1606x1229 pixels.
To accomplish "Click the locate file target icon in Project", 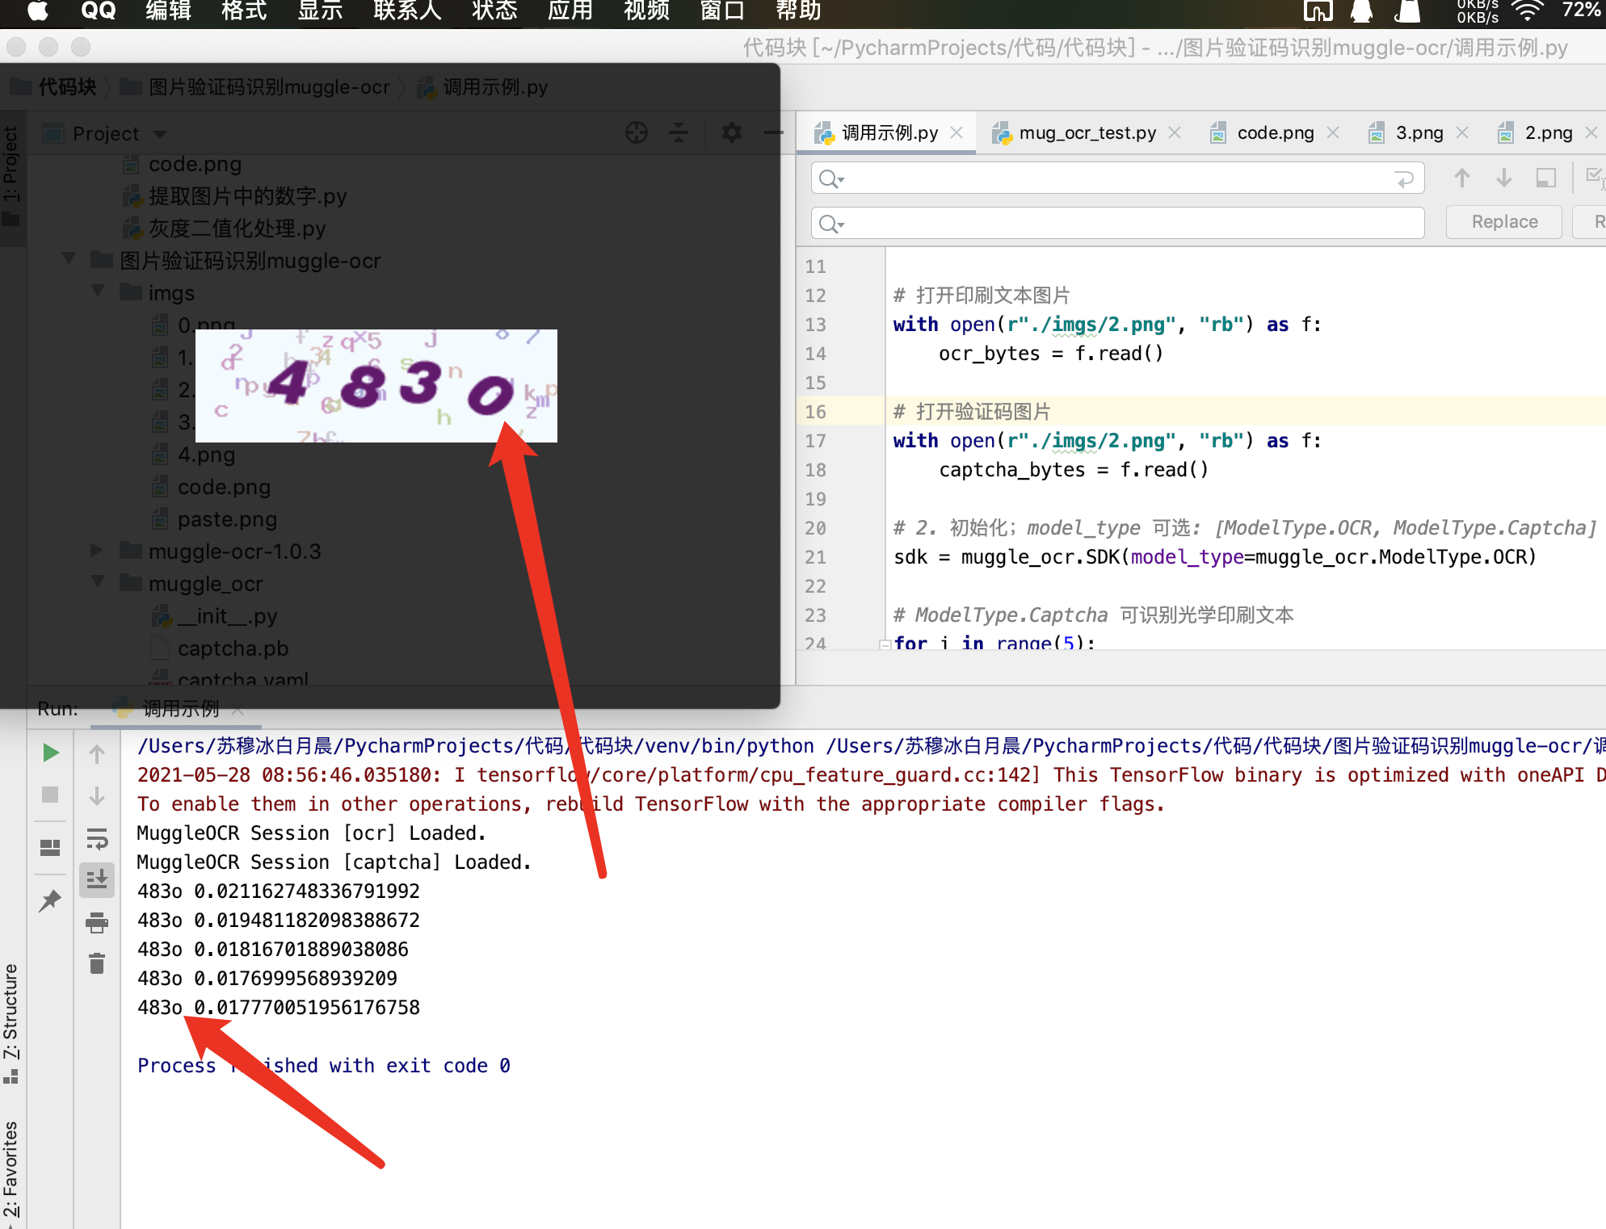I will coord(637,133).
